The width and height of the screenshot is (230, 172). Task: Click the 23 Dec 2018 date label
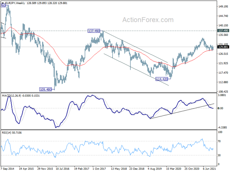[x=137, y=169]
